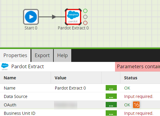Select the Name property row label
This screenshot has height=116, width=160.
tap(10, 88)
